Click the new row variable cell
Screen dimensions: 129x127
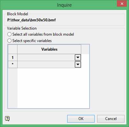[46, 64]
